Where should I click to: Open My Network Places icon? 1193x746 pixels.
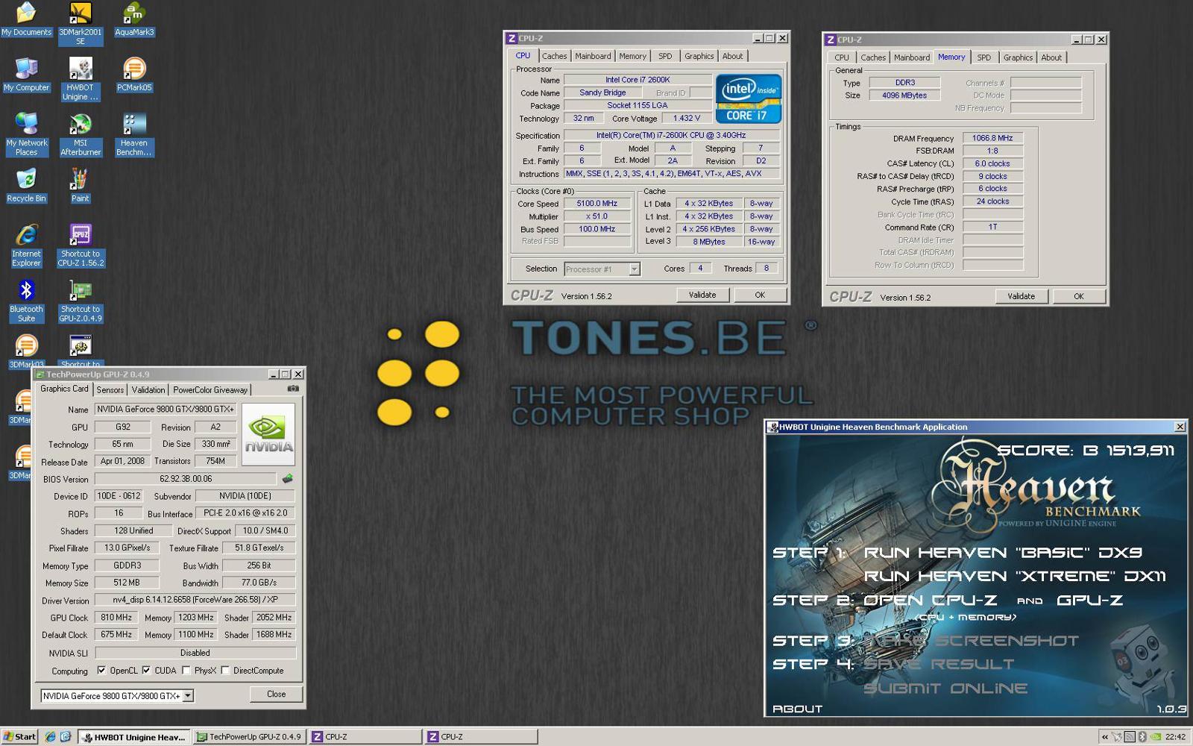coord(26,134)
